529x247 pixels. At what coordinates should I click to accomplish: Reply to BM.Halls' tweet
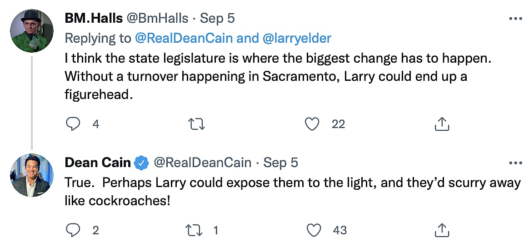tap(73, 123)
